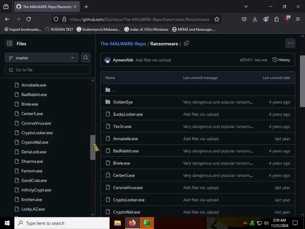Open commit History
Viewport: 305px width, 229px height.
point(281,60)
